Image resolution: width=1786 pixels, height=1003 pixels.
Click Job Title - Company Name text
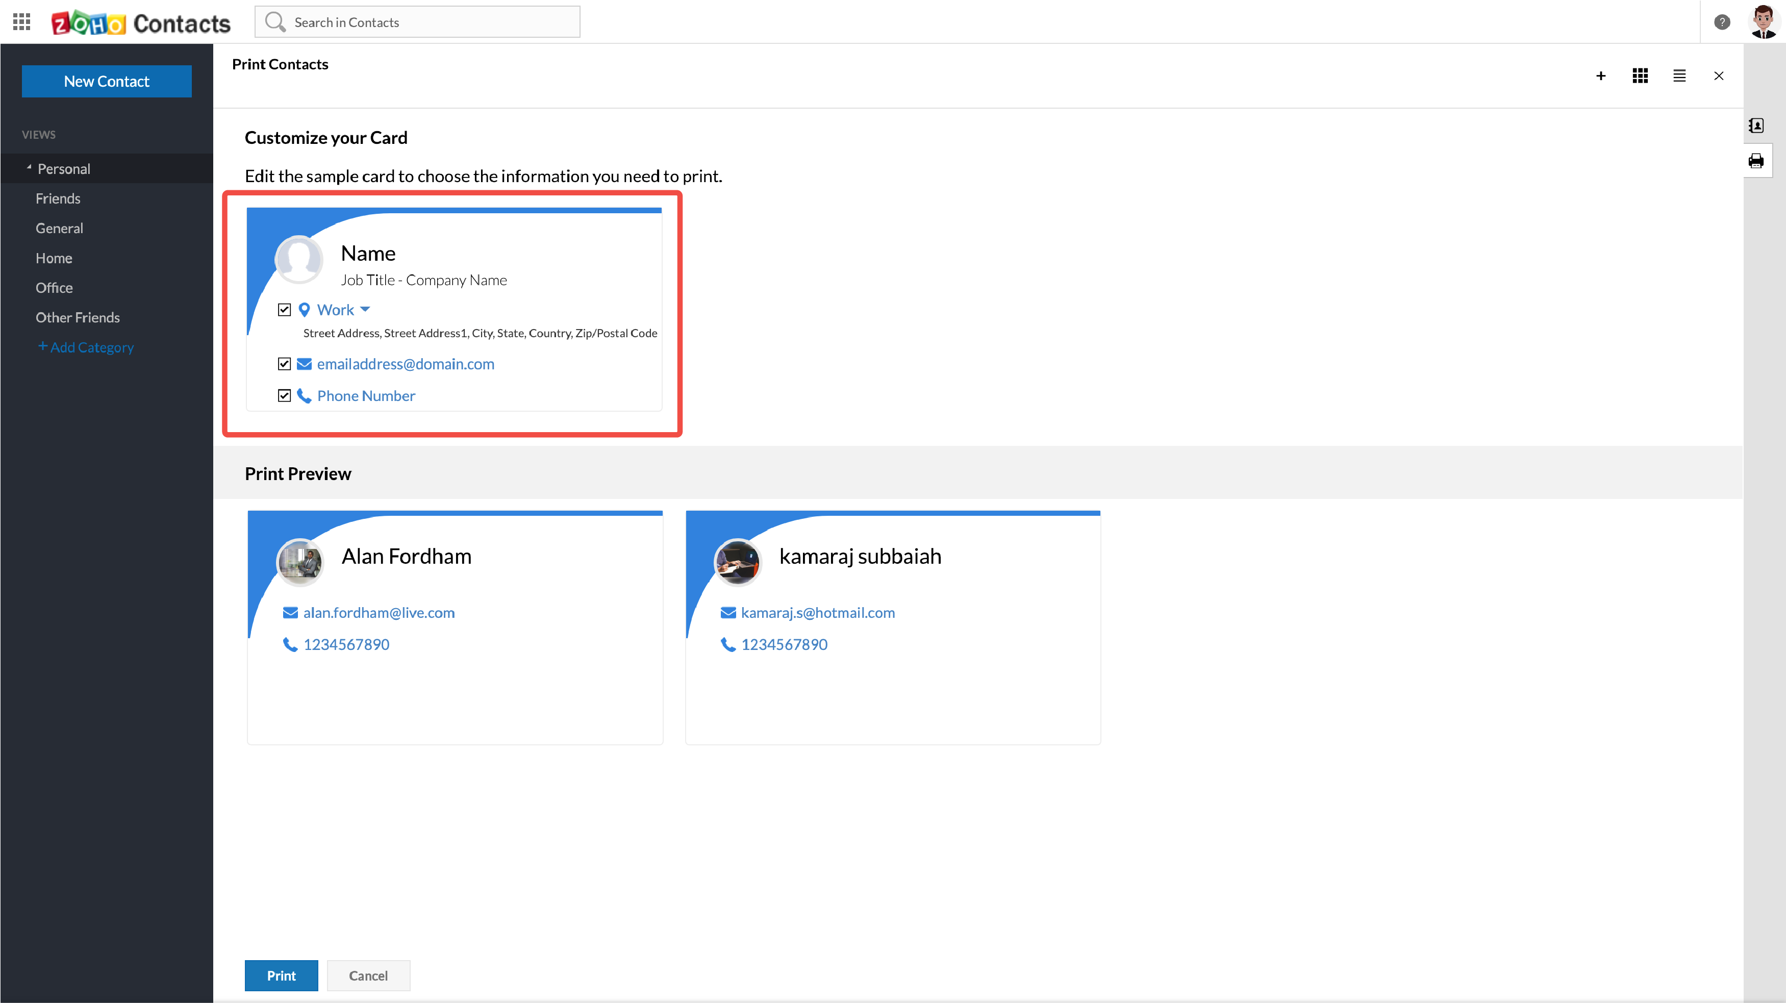coord(423,280)
